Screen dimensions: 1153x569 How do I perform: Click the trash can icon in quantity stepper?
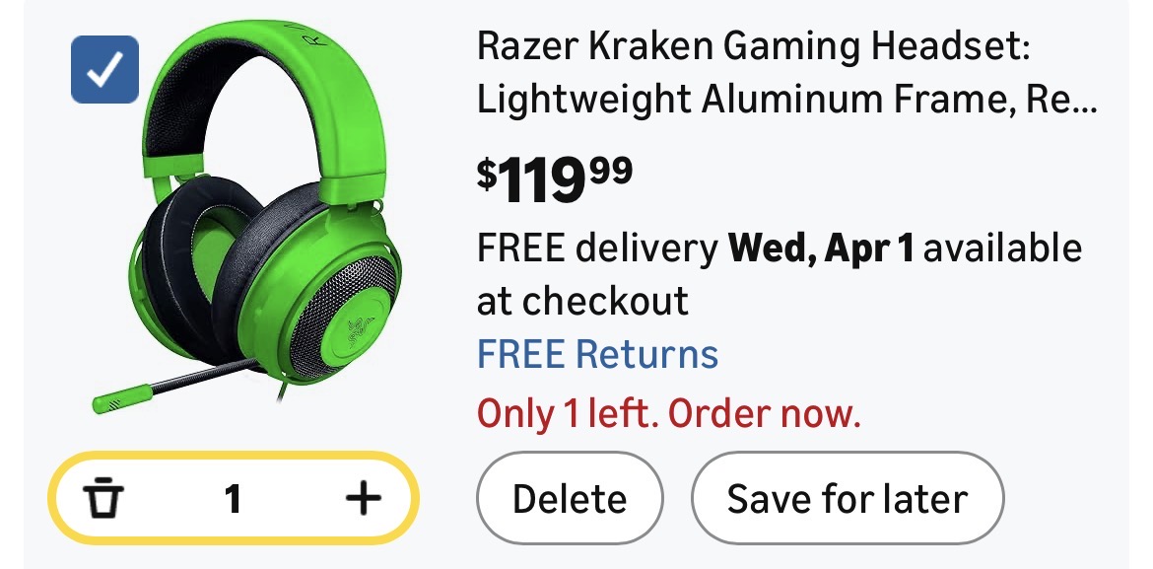(102, 498)
